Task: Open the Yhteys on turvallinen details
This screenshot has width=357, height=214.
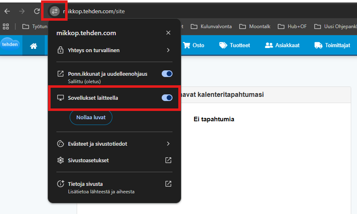Action: tap(114, 50)
